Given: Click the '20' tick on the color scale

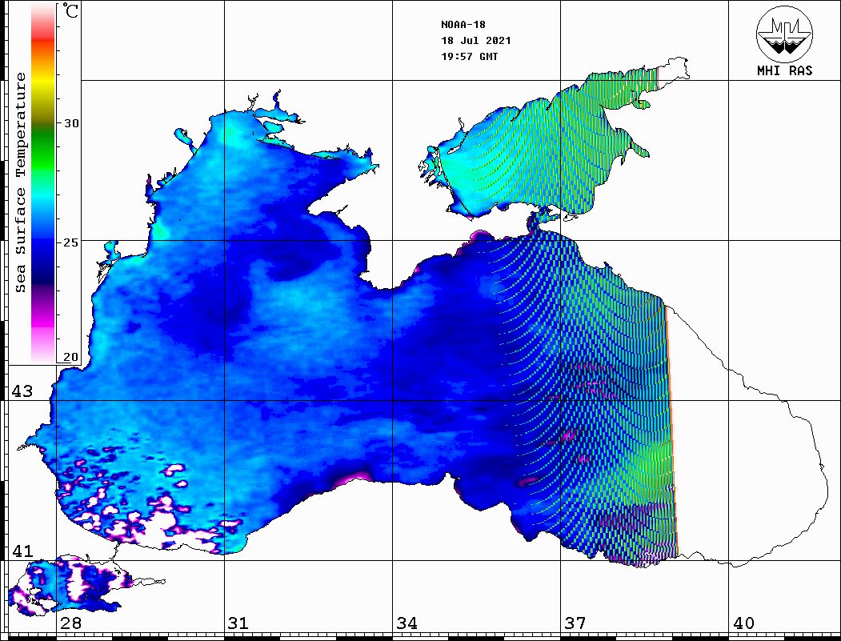Looking at the screenshot, I should [x=71, y=357].
